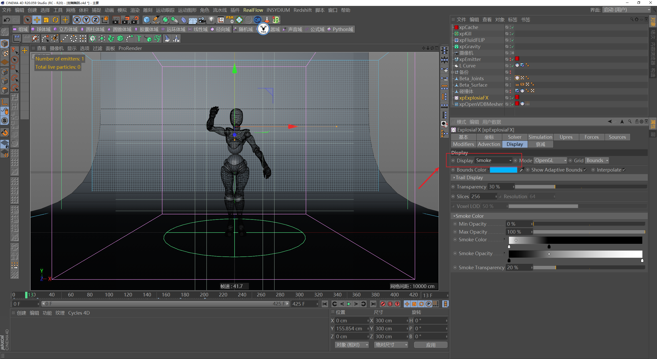657x359 pixels.
Task: Switch to the Solver tab
Action: tap(515, 137)
